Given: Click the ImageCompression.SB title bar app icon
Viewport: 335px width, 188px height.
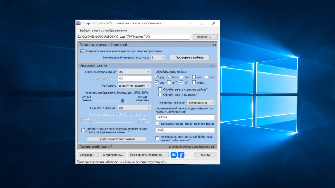Looking at the screenshot, I should [x=78, y=23].
